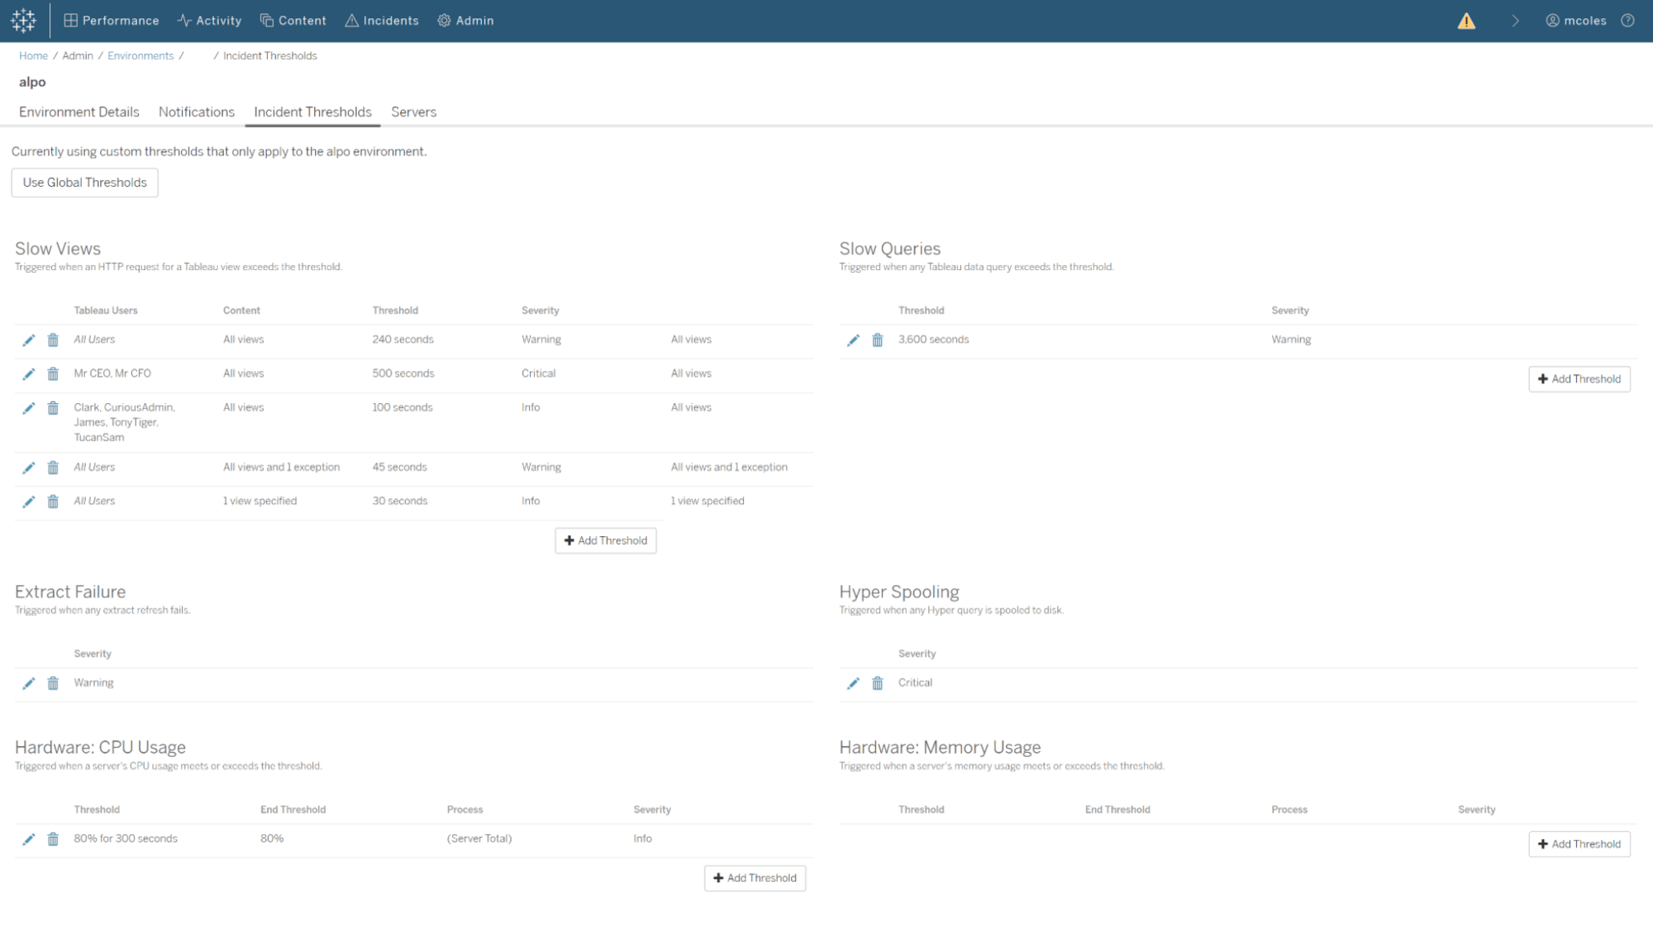Click 'Clark, CuriousAdmin' users cell
This screenshot has width=1653, height=941.
(x=124, y=422)
